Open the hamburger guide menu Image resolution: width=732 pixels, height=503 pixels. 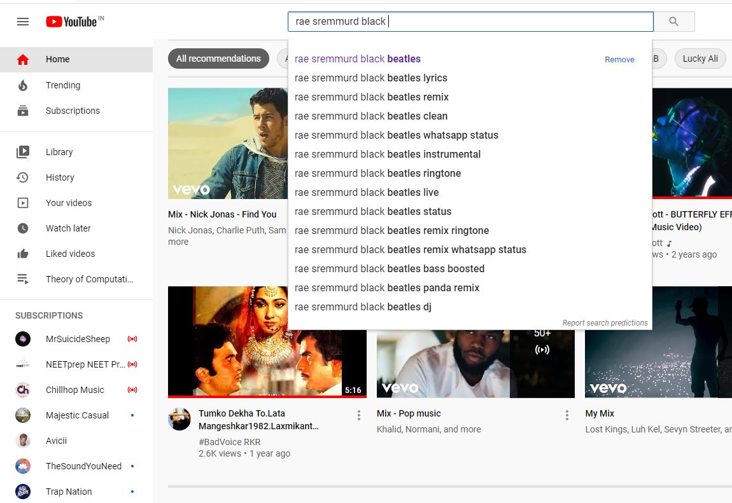tap(23, 22)
